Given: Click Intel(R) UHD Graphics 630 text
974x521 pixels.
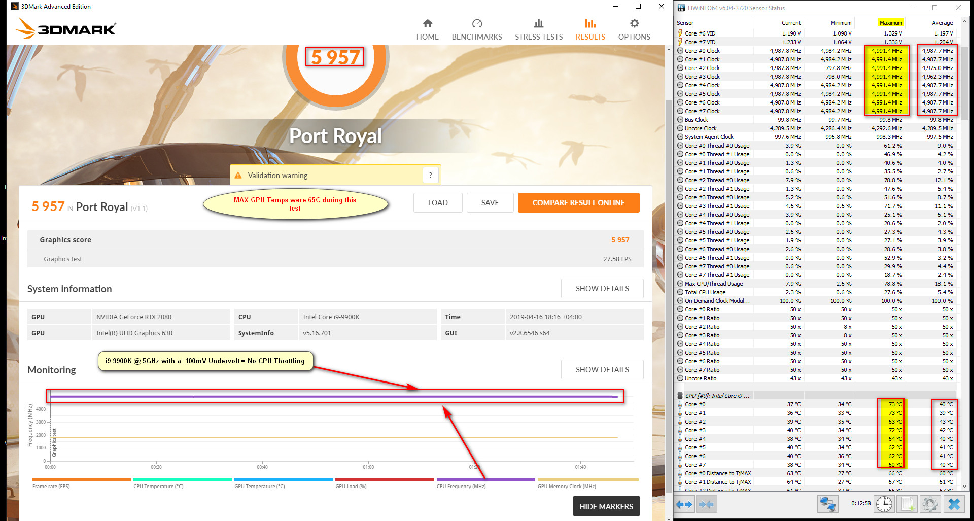Looking at the screenshot, I should coord(134,333).
